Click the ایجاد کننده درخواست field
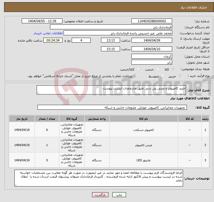Screen dimensions: 214x202 click(118, 33)
